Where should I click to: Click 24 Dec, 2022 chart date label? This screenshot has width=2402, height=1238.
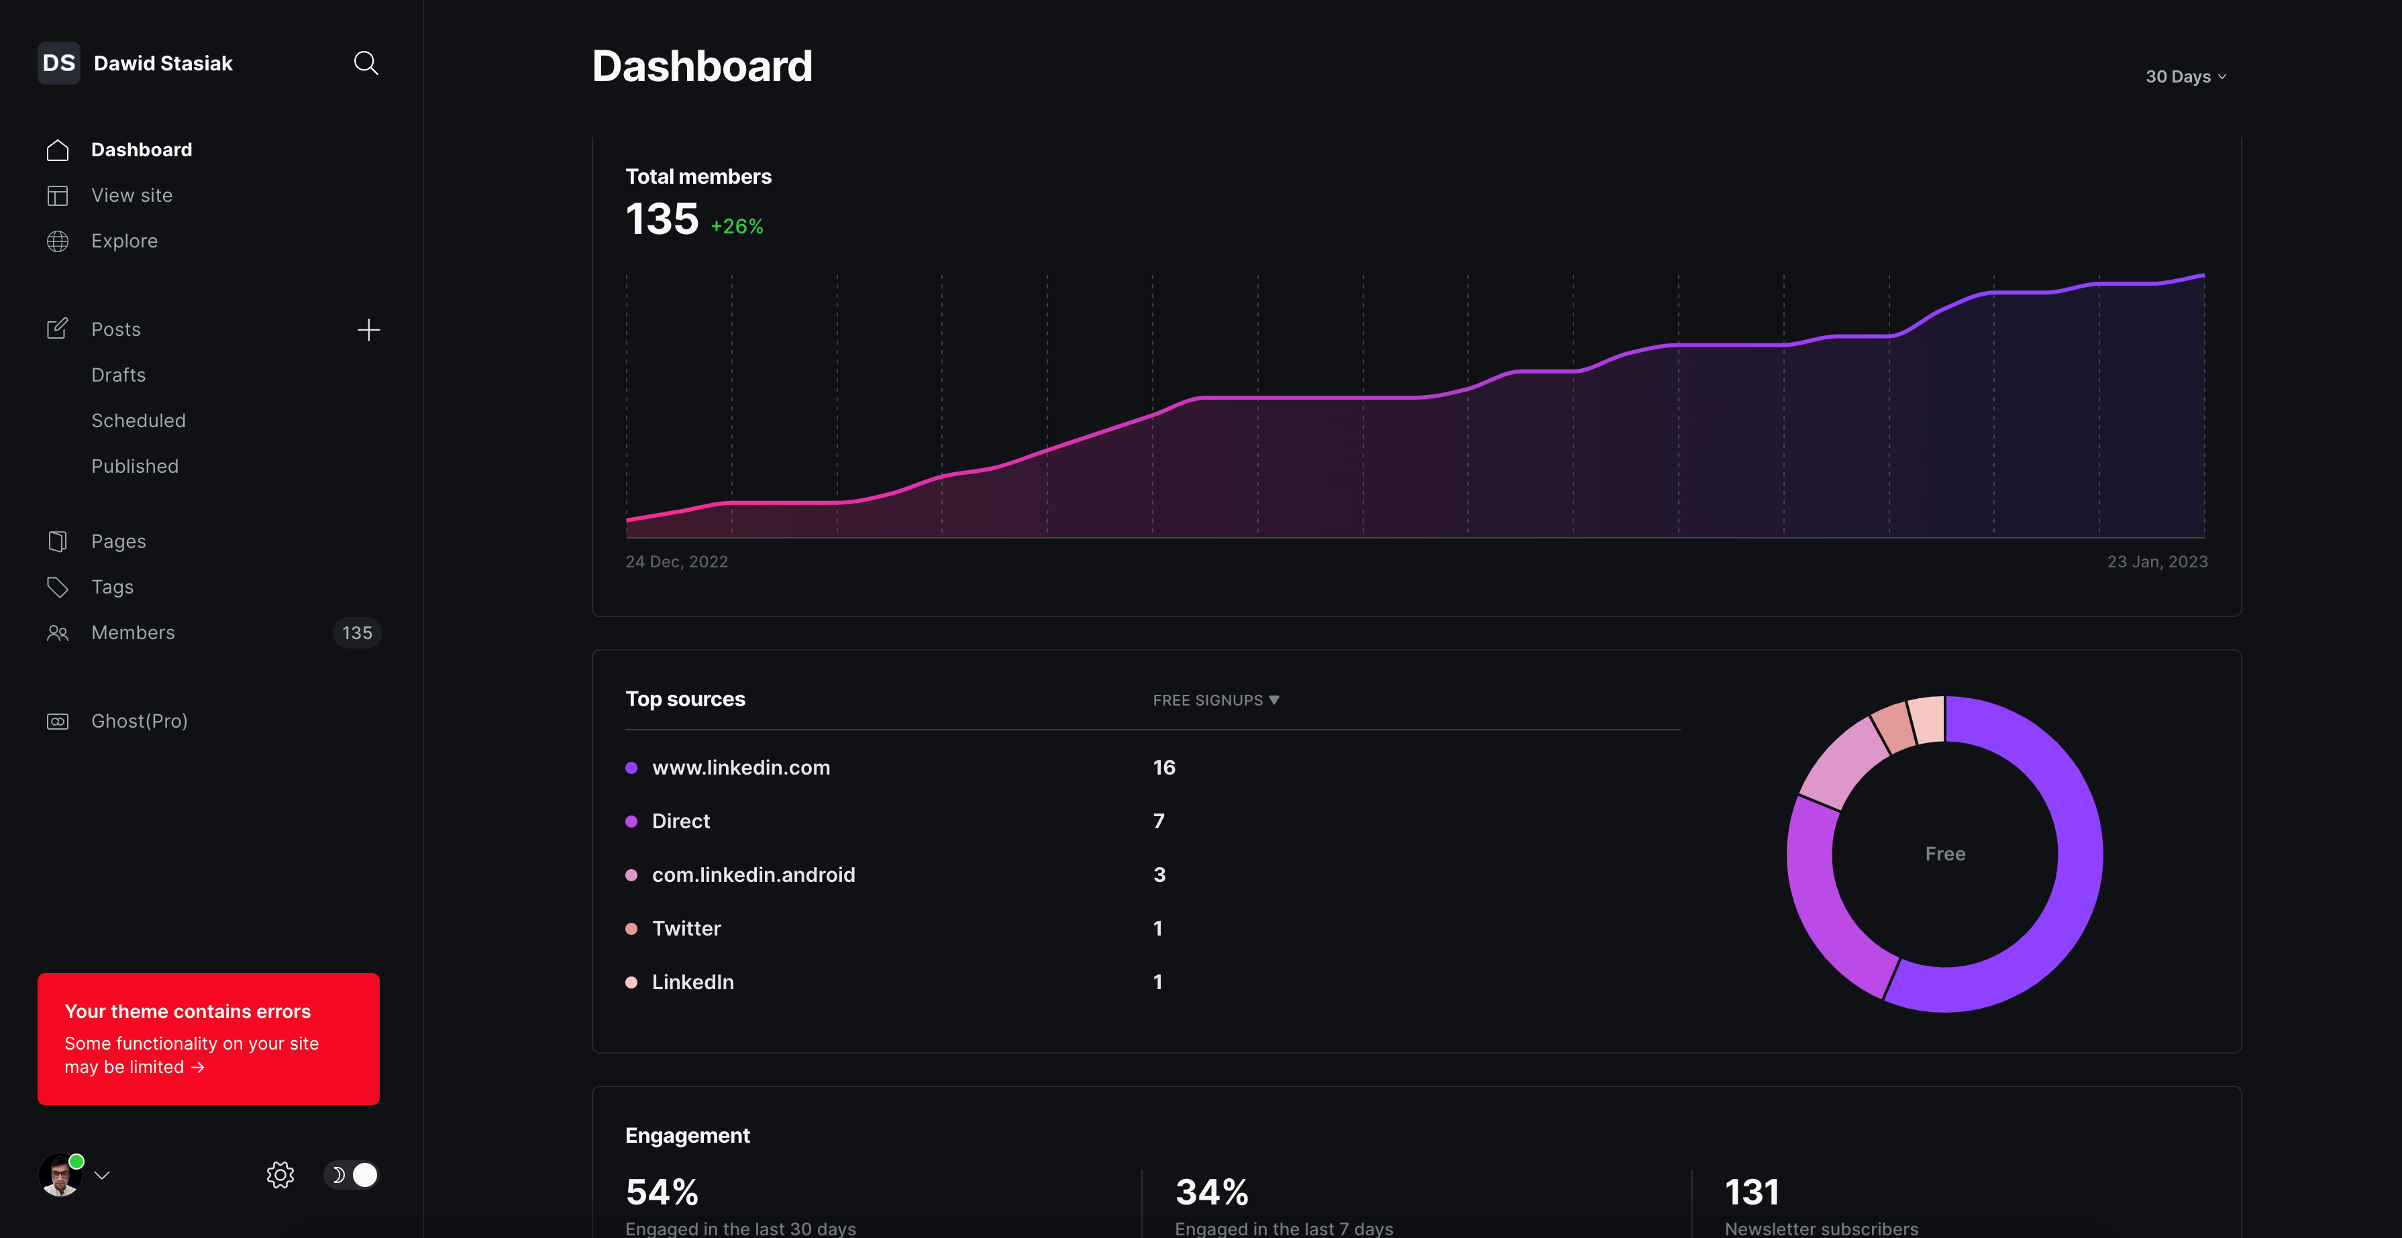(x=677, y=561)
